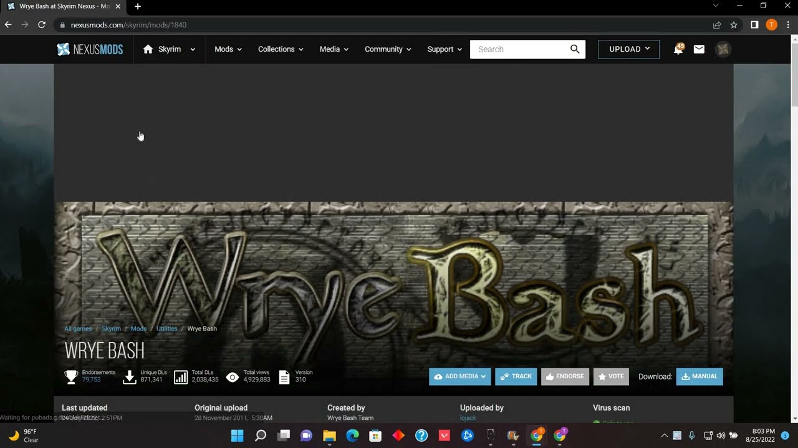
Task: Click the search magnifier icon
Action: [575, 49]
